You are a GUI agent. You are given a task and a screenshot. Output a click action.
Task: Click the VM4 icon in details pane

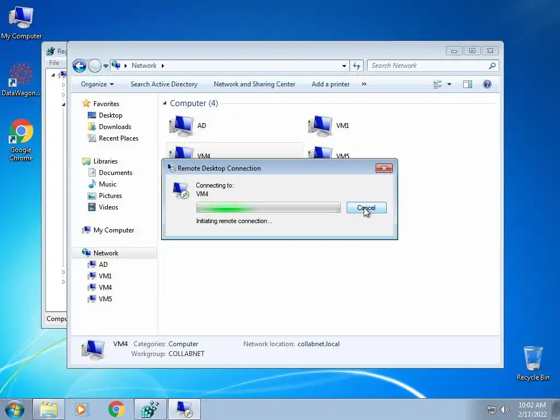(x=93, y=349)
